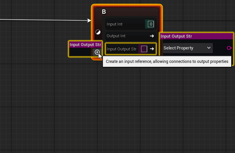Click the Input Int value field showing 0
Screen dimensions: 235x153
[151, 24]
